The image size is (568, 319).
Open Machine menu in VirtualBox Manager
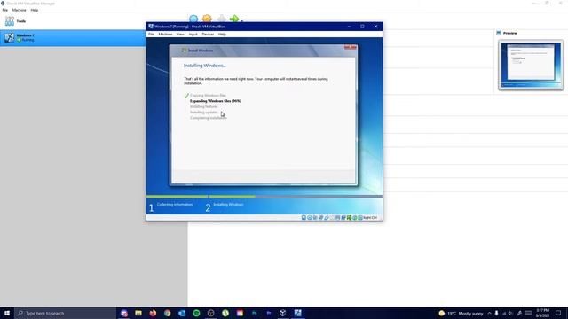(20, 10)
